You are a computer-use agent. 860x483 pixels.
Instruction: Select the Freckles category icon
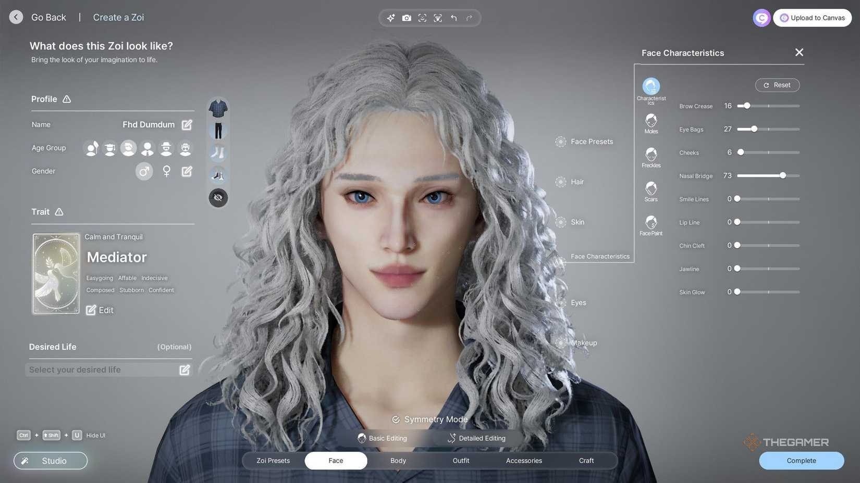tap(650, 155)
